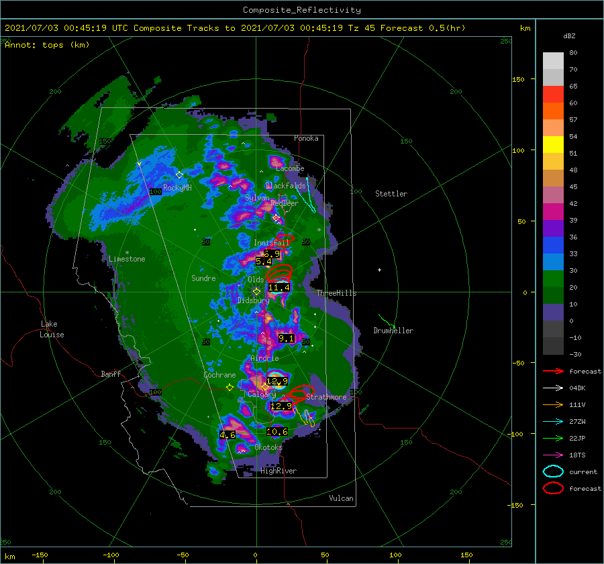Click the Innisfail label
This screenshot has width=604, height=564.
coord(271,243)
